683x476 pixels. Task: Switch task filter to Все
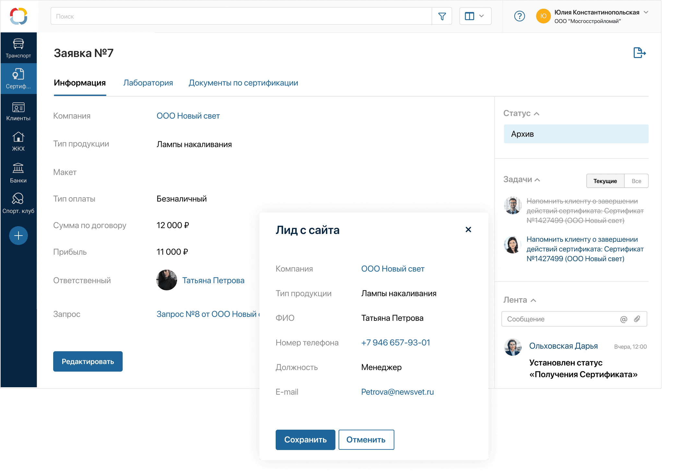(636, 181)
